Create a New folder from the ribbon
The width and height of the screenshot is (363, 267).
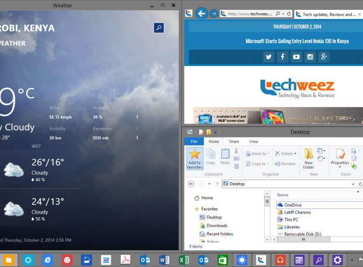coord(309,159)
